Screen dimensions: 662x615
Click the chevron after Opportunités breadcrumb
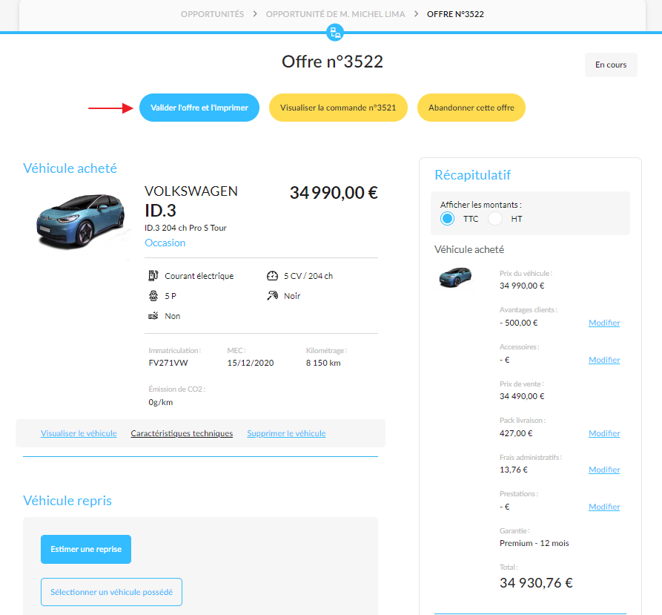pos(254,14)
